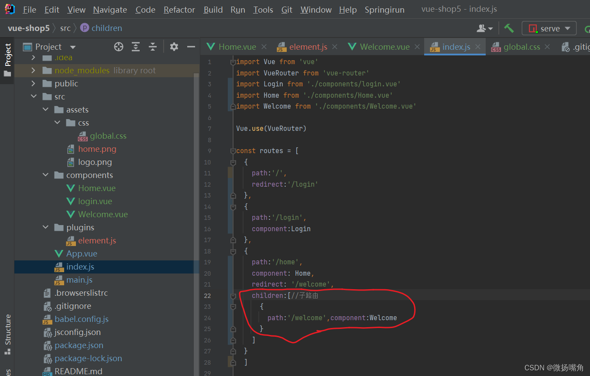Open the Git menu
Image resolution: width=590 pixels, height=376 pixels.
[x=287, y=10]
